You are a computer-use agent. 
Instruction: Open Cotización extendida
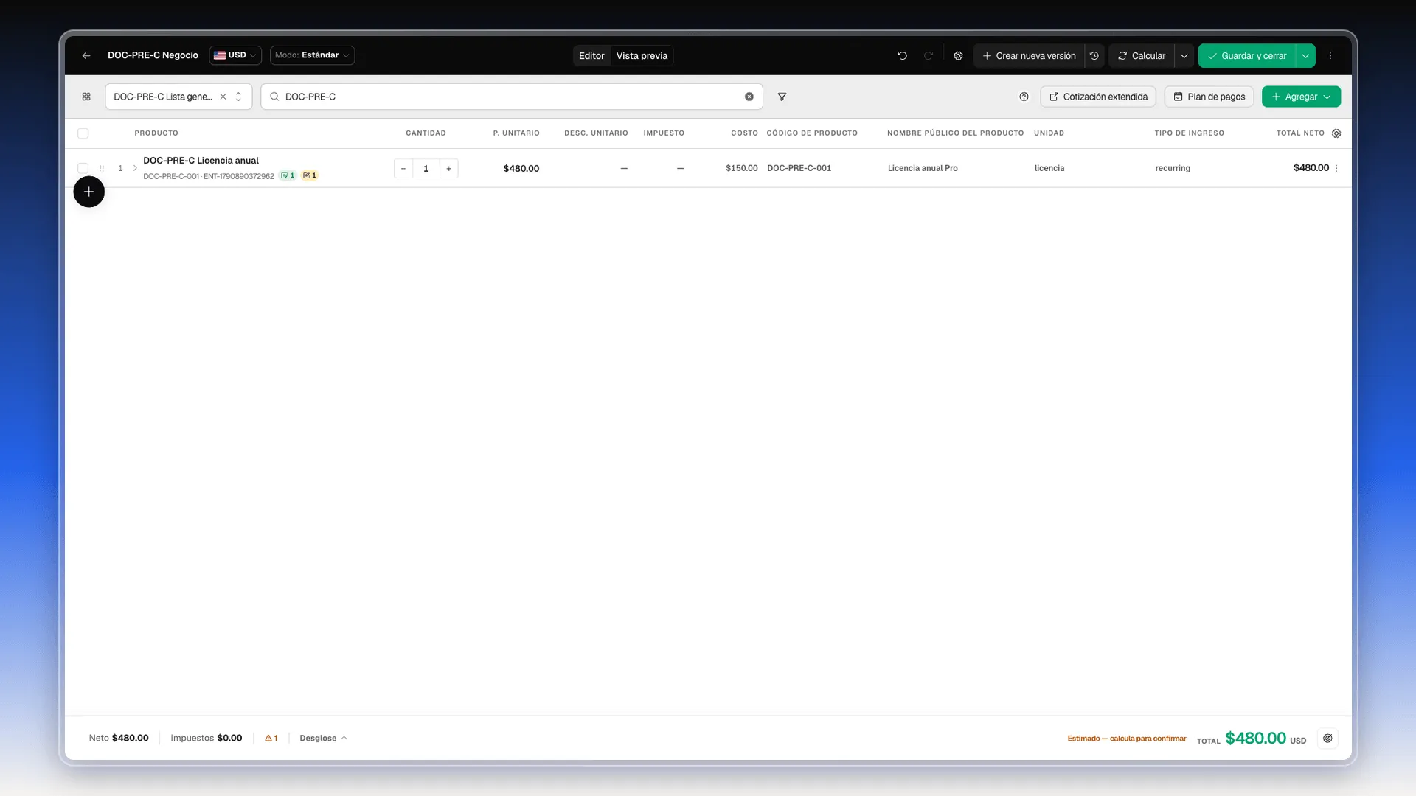(x=1098, y=97)
